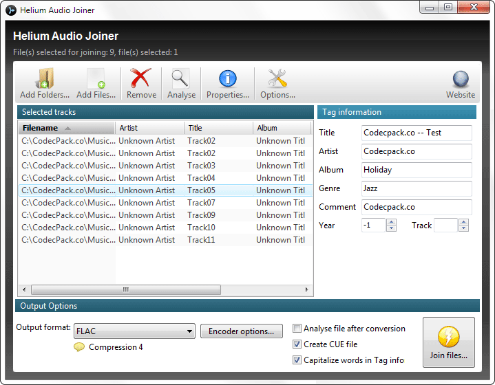Decrease Year with the down arrow
The width and height of the screenshot is (495, 385).
[391, 228]
